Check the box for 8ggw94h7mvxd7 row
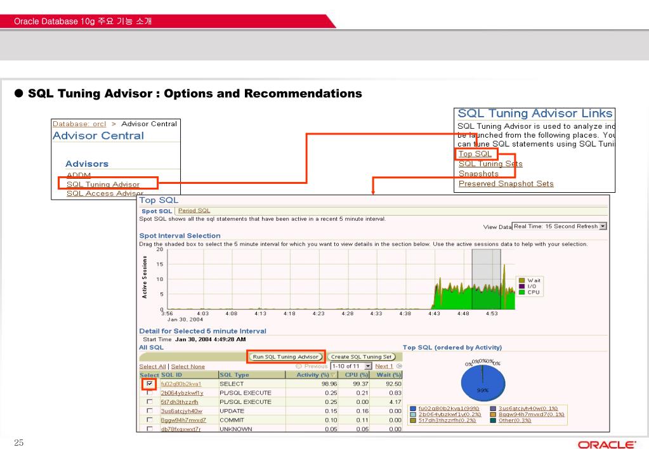This screenshot has height=449, width=649. pos(150,420)
